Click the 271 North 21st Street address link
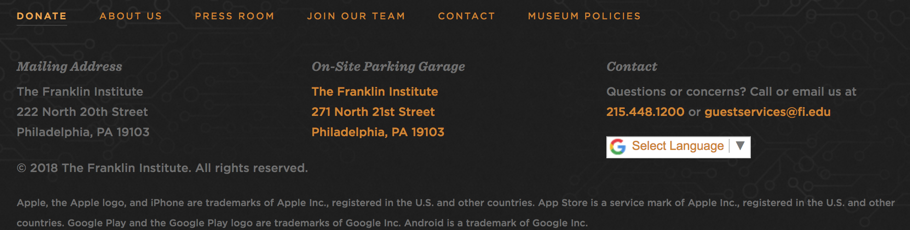 (373, 112)
